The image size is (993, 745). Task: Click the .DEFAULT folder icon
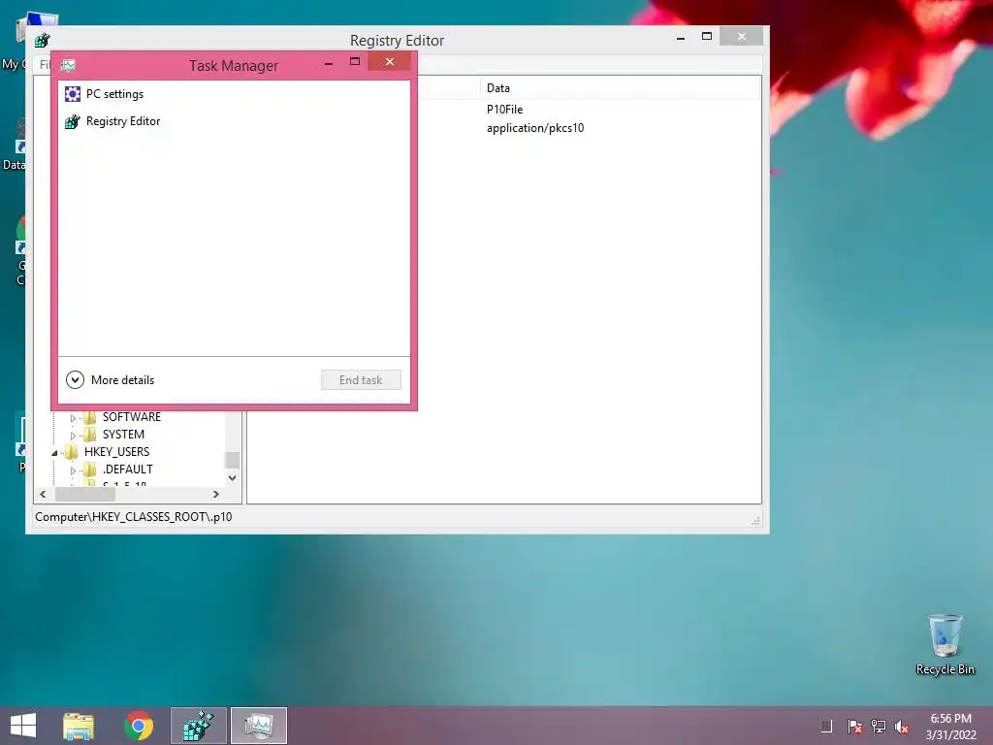coord(90,469)
